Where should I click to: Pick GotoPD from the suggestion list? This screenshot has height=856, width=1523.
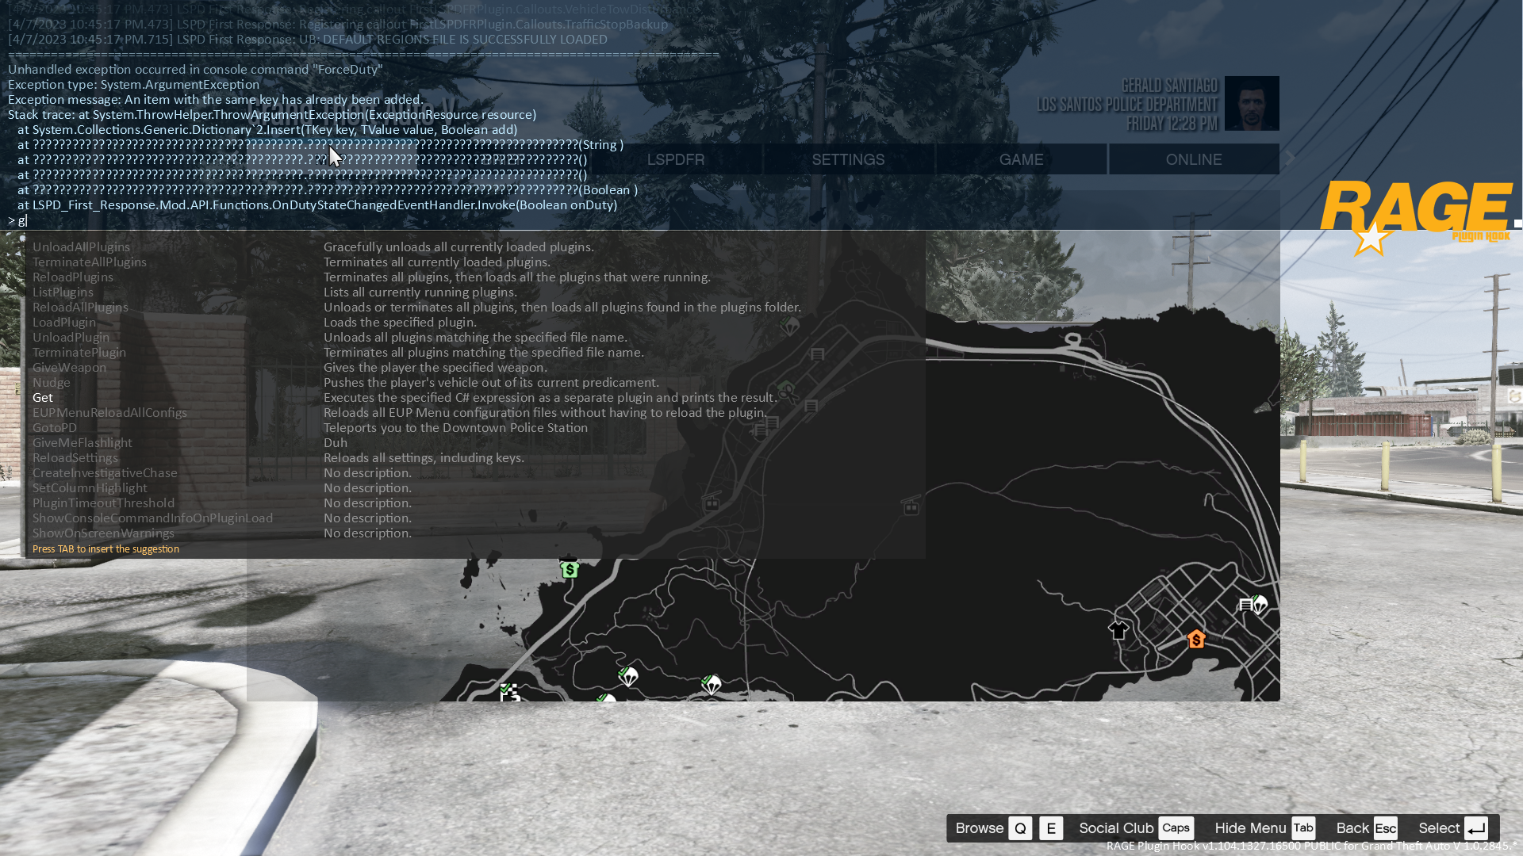click(x=55, y=428)
